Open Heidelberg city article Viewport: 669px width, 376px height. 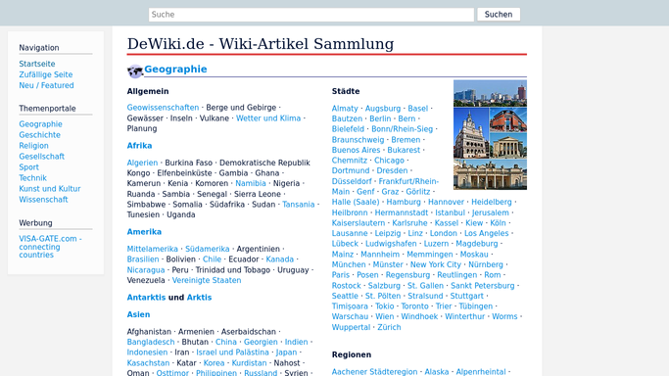pyautogui.click(x=491, y=202)
